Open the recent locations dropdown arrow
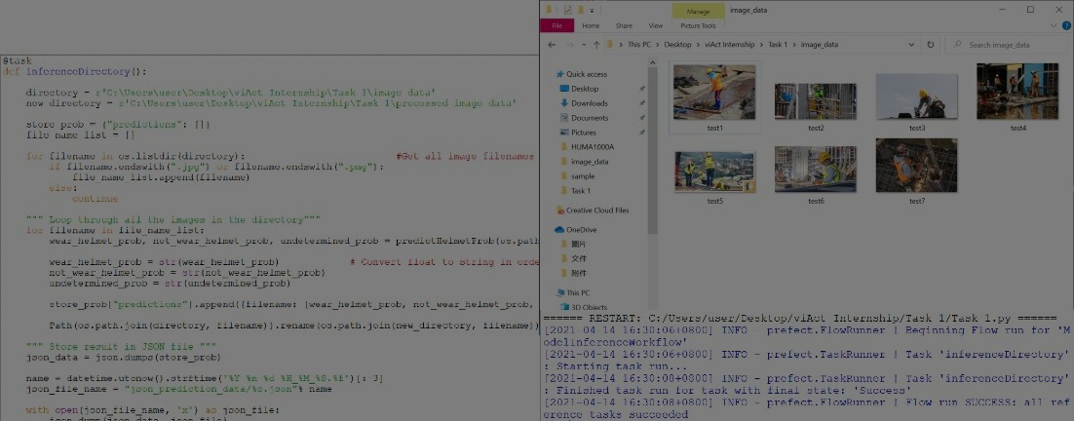Image resolution: width=1074 pixels, height=421 pixels. [x=583, y=45]
